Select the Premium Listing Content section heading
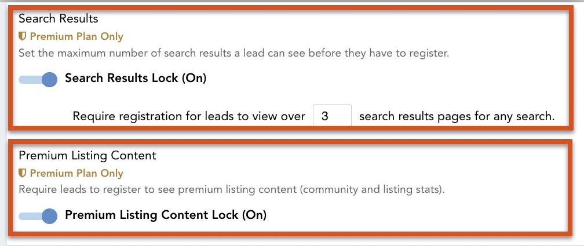 tap(87, 155)
